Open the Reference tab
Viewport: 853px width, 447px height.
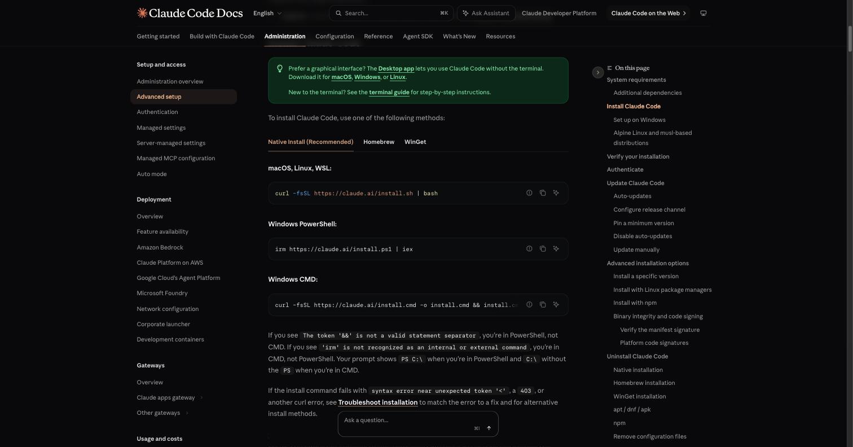379,36
